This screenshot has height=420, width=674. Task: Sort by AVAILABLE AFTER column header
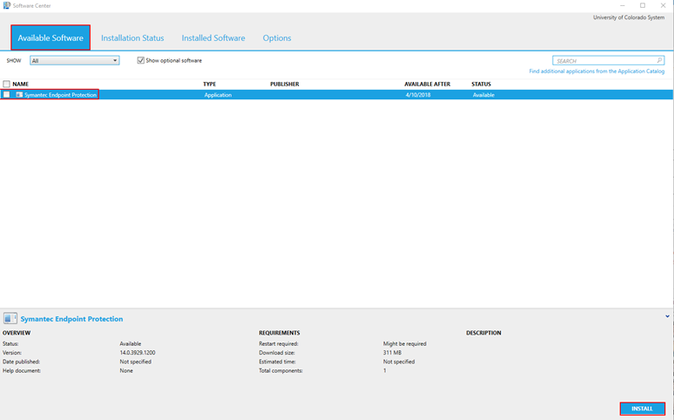point(428,84)
